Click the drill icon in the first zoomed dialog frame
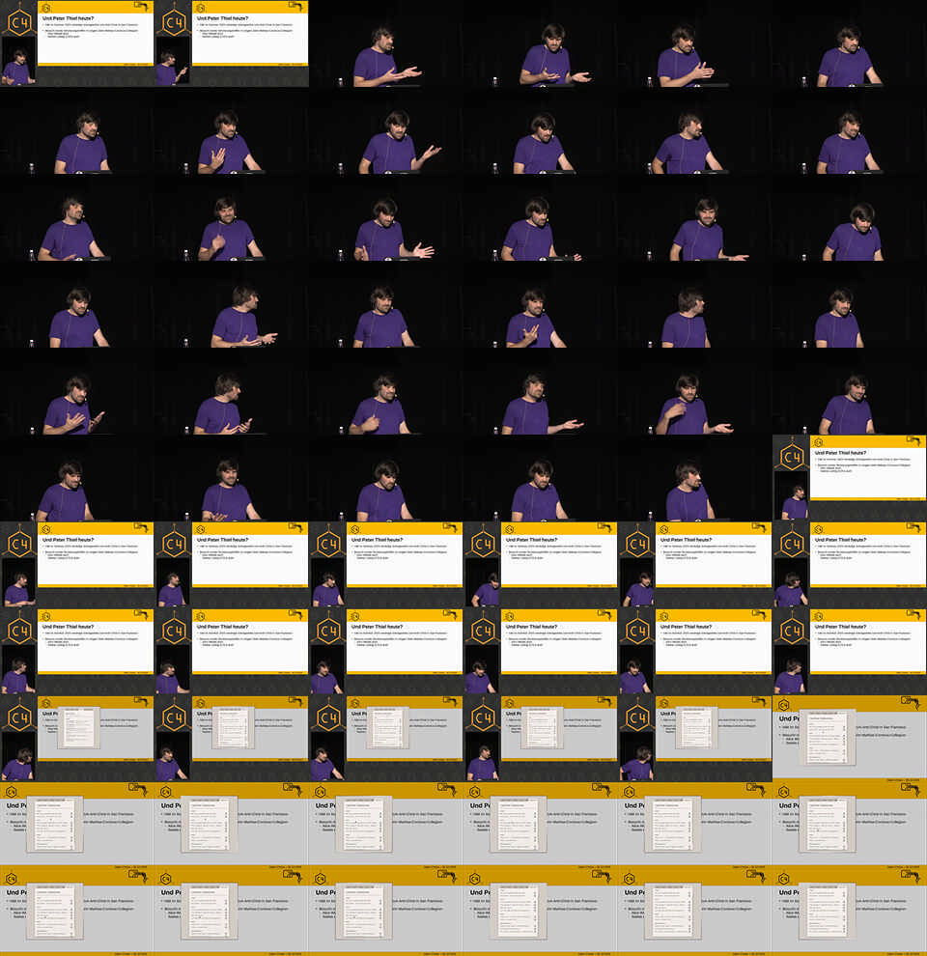The height and width of the screenshot is (956, 927). [908, 702]
